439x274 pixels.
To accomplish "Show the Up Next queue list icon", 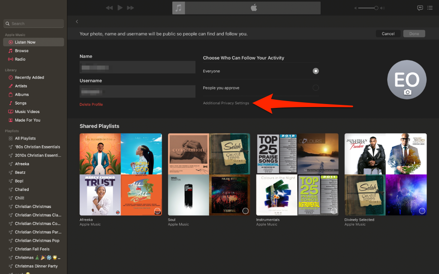I will point(430,8).
